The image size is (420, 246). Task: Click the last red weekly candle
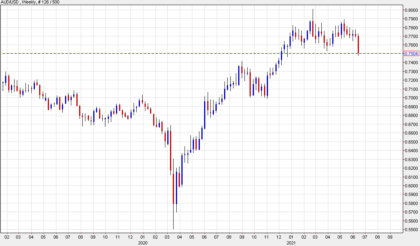358,44
